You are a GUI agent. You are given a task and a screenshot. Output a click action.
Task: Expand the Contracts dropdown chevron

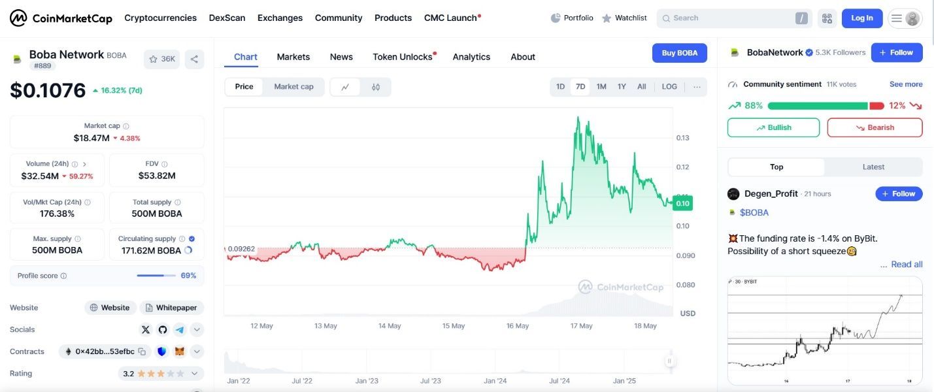tap(197, 351)
